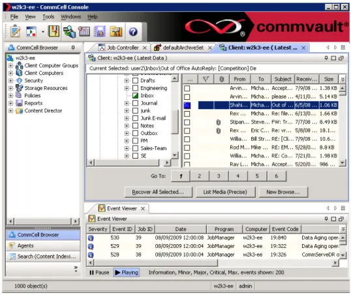351x295 pixels.
Task: Check the Outbox folder checkbox
Action: click(135, 133)
